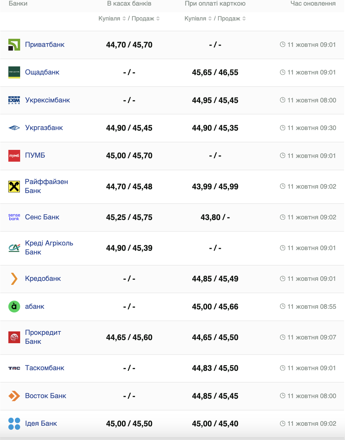Viewport: 345px width, 440px height.
Task: Open the Таскомбанк link
Action: point(45,368)
